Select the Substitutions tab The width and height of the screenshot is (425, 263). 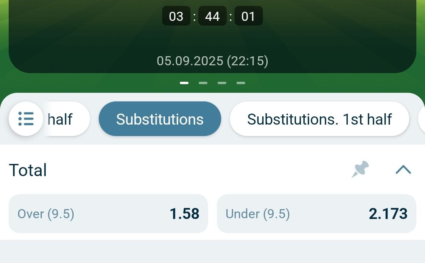pos(160,119)
